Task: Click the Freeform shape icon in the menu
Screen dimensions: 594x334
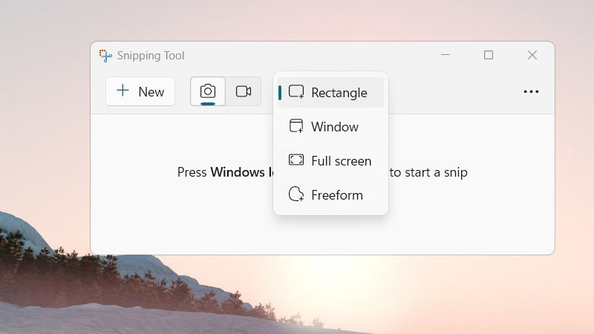Action: coord(296,194)
